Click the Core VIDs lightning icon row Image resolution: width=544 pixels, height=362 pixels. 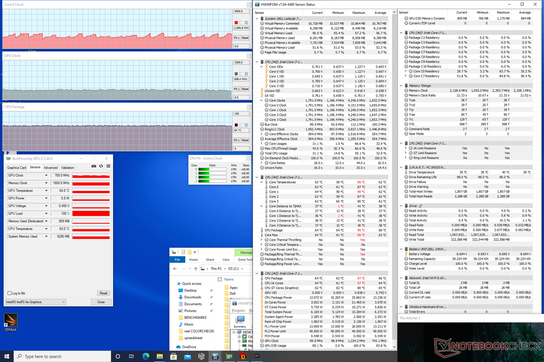pyautogui.click(x=266, y=67)
